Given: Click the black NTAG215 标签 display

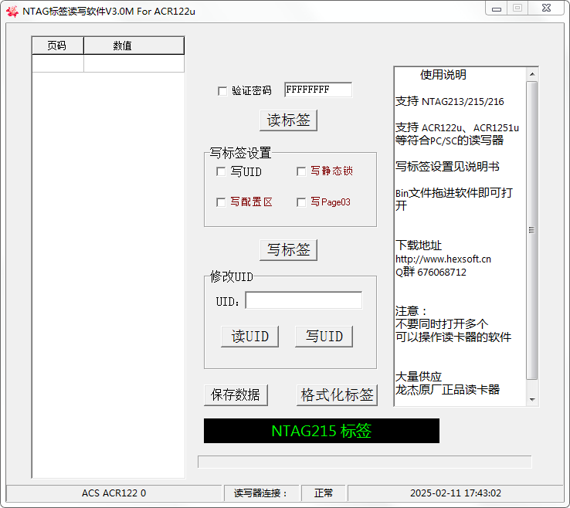Looking at the screenshot, I should pos(321,431).
